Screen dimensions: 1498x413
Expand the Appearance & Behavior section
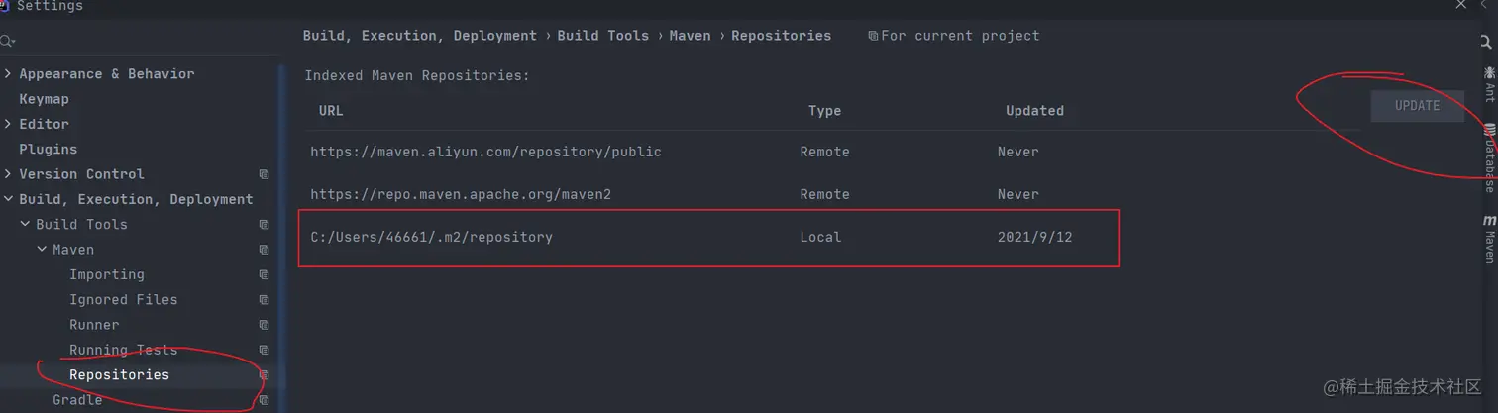pos(8,74)
